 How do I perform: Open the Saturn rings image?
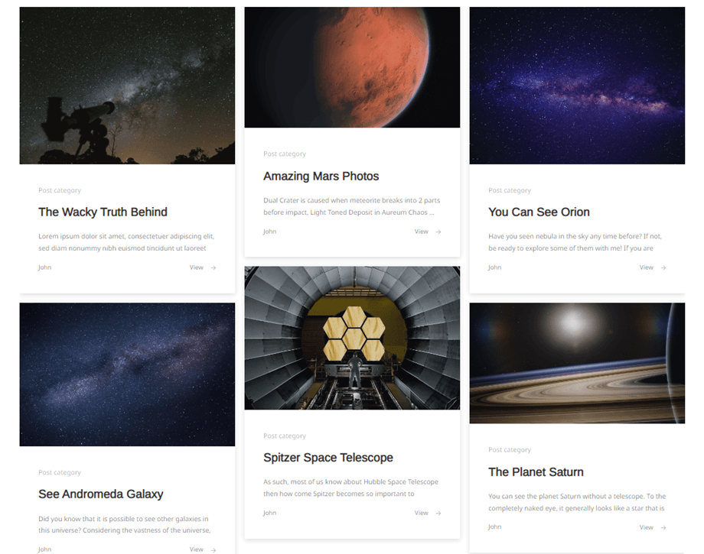point(577,363)
